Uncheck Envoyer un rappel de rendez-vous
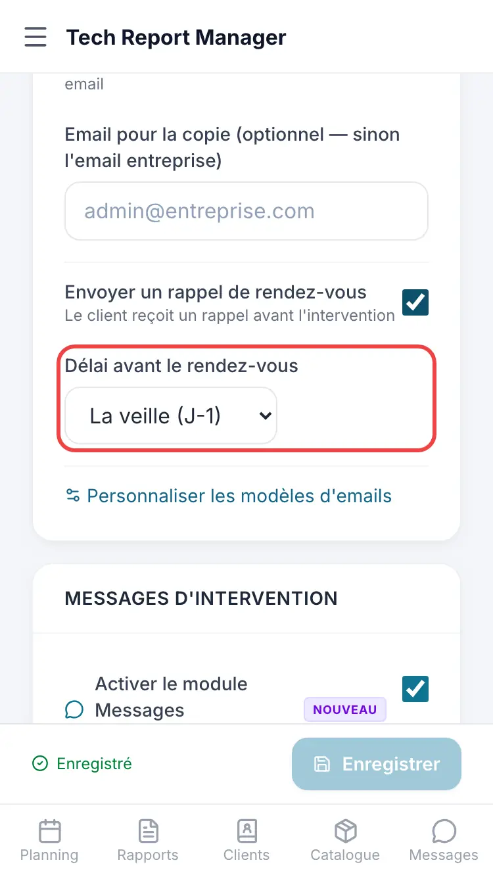 (x=415, y=302)
